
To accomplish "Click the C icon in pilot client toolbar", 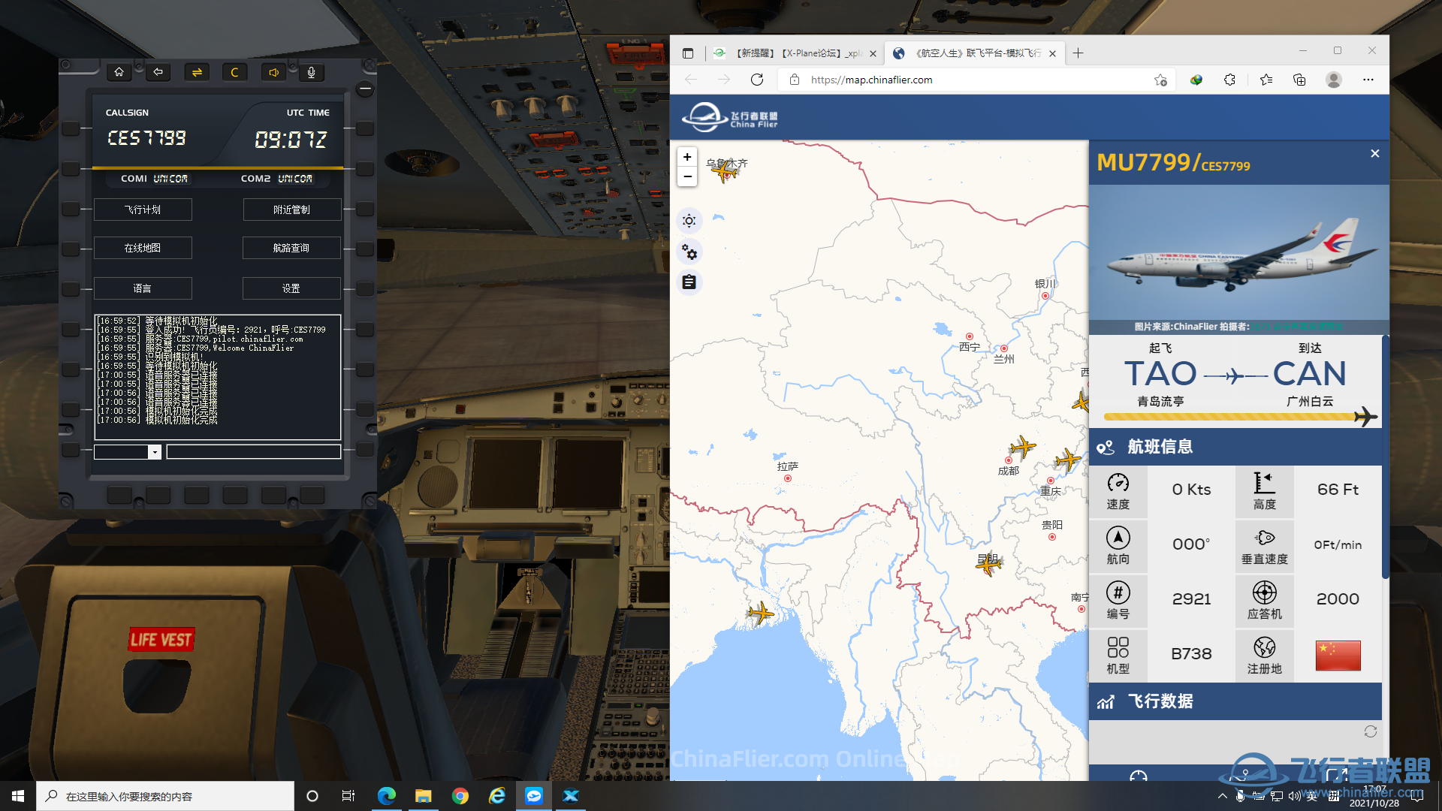I will click(235, 72).
